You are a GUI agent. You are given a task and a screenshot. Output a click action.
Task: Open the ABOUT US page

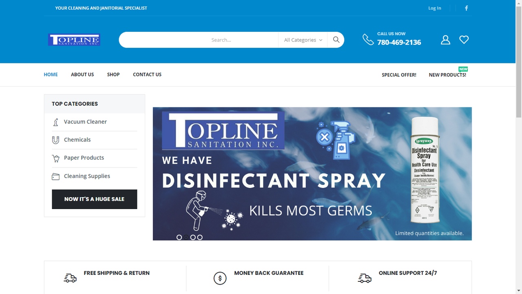(x=82, y=74)
